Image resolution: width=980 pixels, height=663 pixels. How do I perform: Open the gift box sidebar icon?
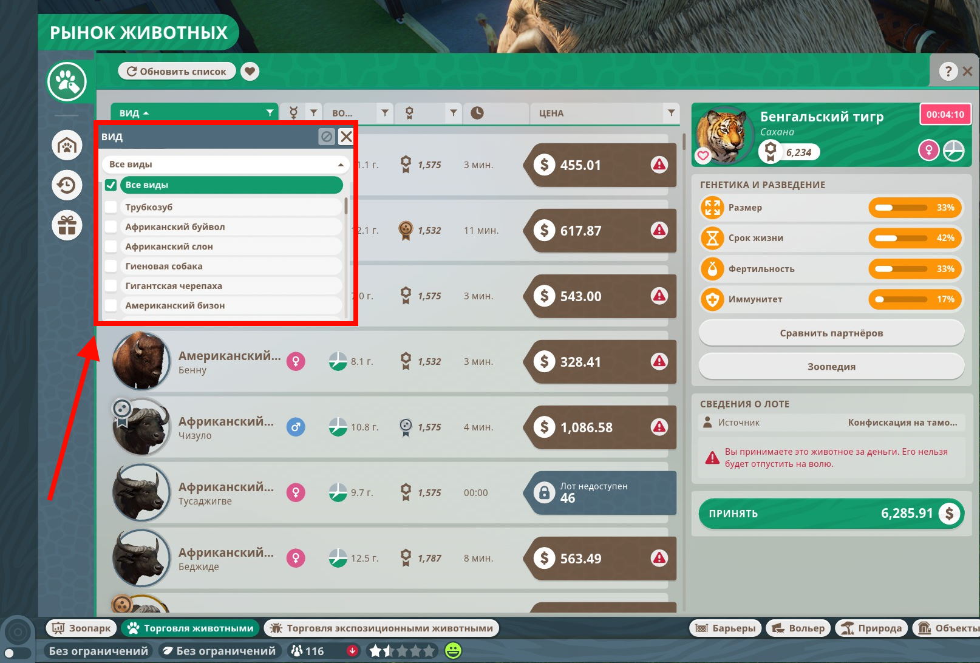(x=67, y=225)
